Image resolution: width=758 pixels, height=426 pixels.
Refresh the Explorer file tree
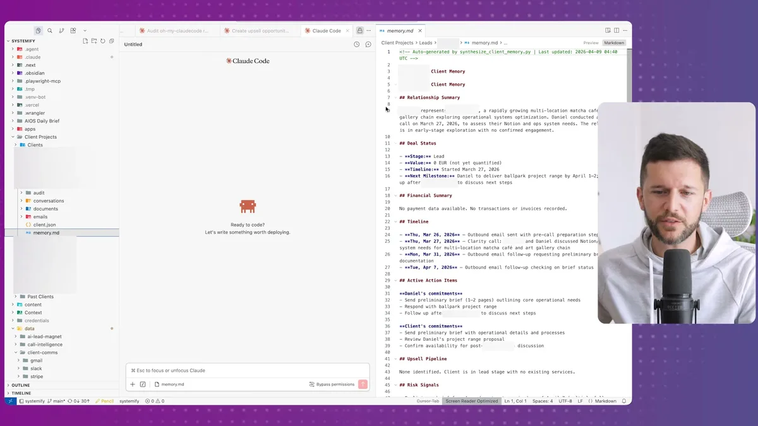point(102,41)
